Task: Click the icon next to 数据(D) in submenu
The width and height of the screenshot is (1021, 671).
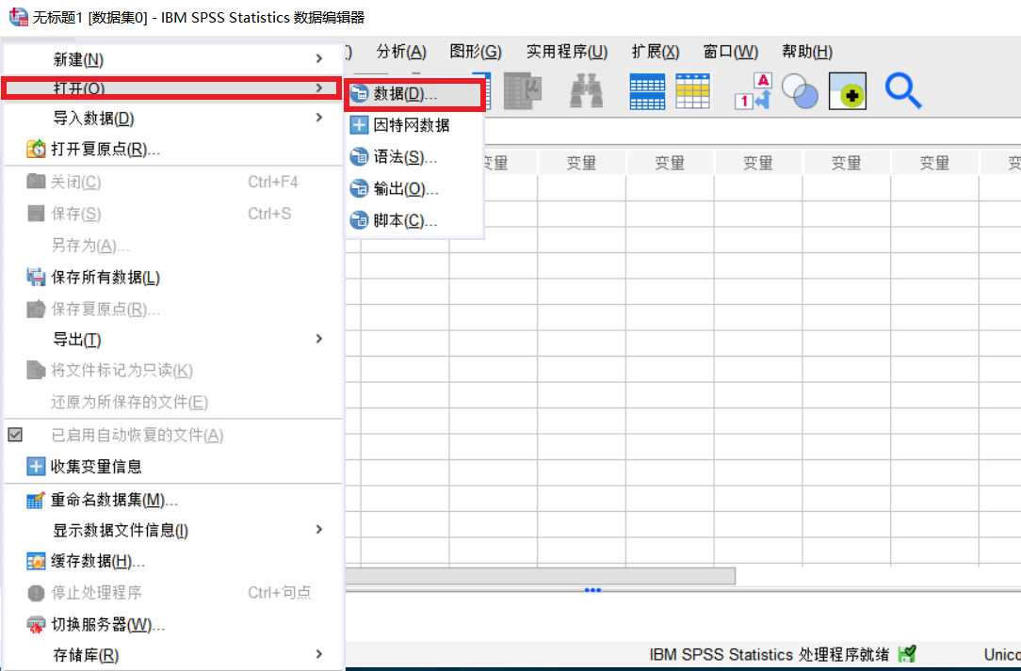Action: tap(359, 94)
